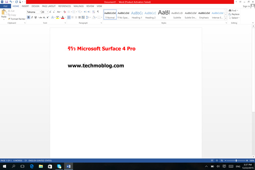Viewport: 255px width, 170px height.
Task: Toggle Superscript formatting
Action: pyautogui.click(x=48, y=17)
